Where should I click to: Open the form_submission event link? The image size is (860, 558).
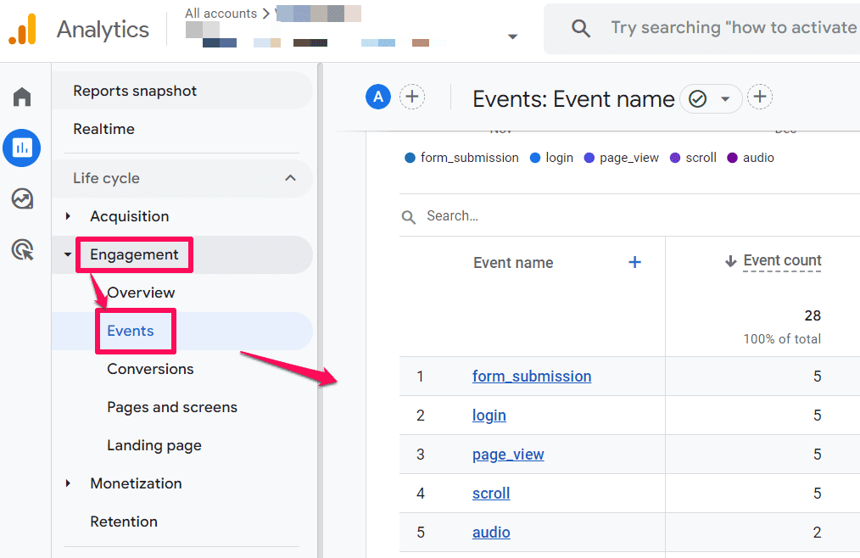pos(532,377)
